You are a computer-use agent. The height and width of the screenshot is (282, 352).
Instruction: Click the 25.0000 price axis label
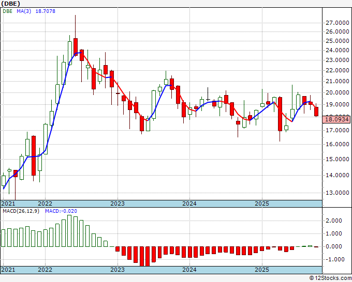(x=337, y=41)
